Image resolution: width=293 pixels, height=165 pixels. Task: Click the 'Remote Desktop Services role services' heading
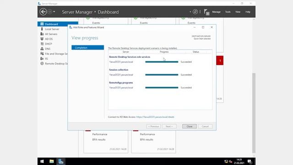[x=130, y=57]
